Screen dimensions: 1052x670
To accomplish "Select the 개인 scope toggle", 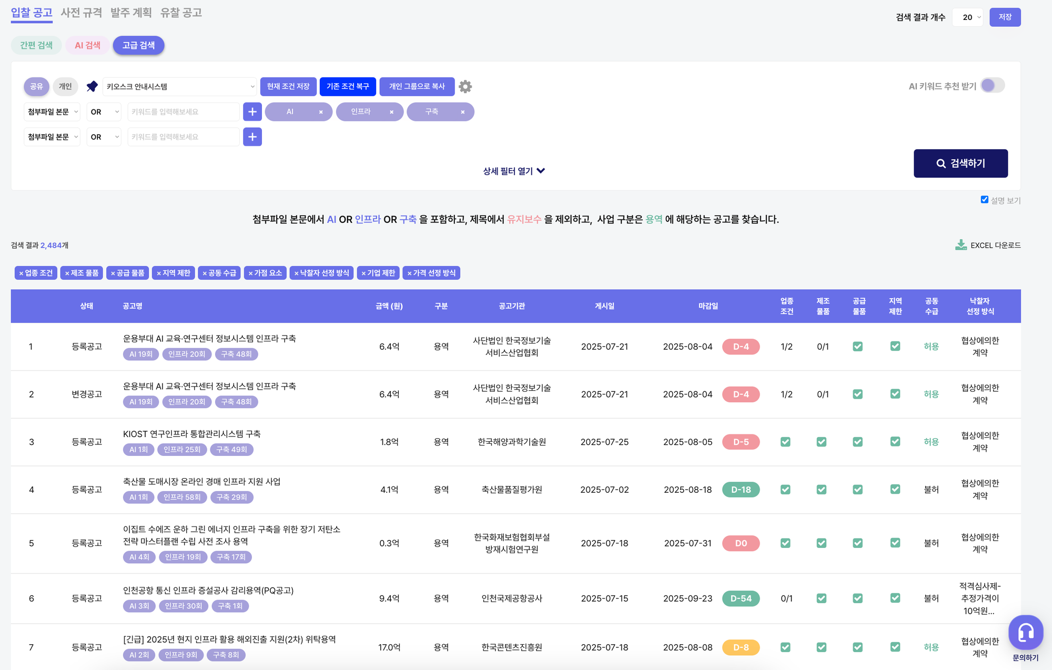I will pos(65,86).
